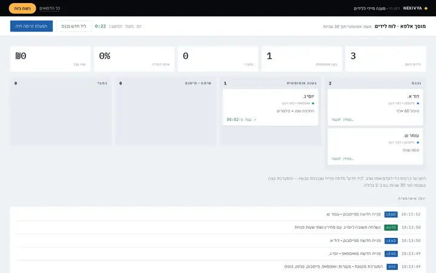Select log entry "פנייה חדשה מוואטסאפ · יוסי ג."

pos(355,254)
